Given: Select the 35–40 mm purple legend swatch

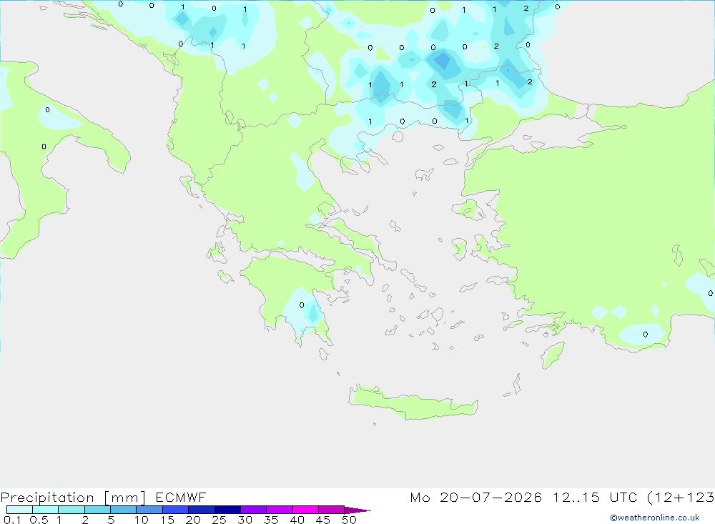Looking at the screenshot, I should point(280,510).
